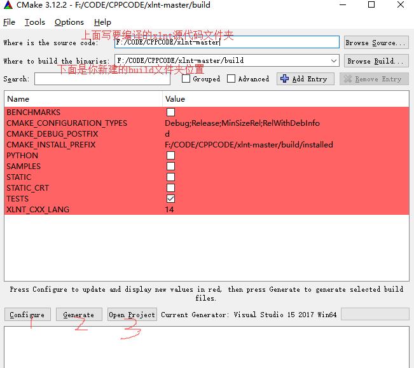Click the Generate button
414x368 pixels.
79,315
